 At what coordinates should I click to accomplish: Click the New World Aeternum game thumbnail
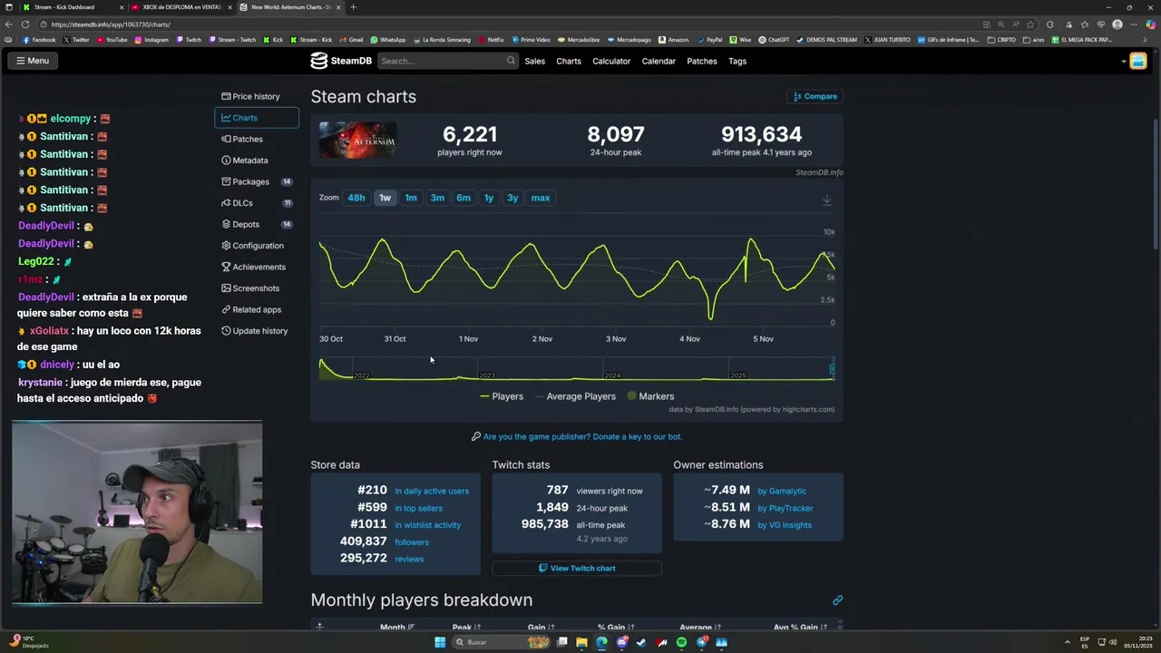click(357, 140)
